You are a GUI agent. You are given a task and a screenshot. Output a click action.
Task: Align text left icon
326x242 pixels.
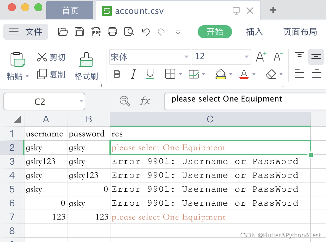pyautogui.click(x=300, y=74)
